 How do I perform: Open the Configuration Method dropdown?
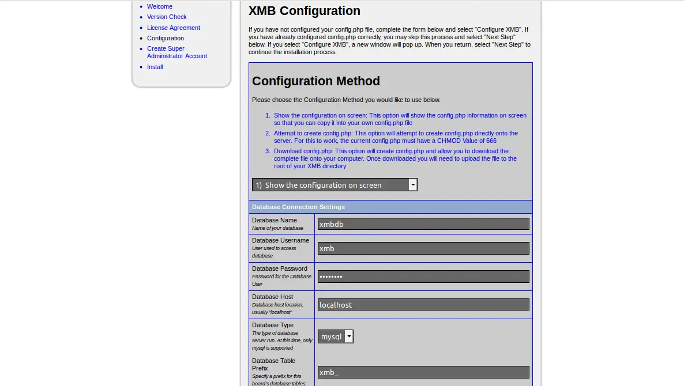(335, 185)
